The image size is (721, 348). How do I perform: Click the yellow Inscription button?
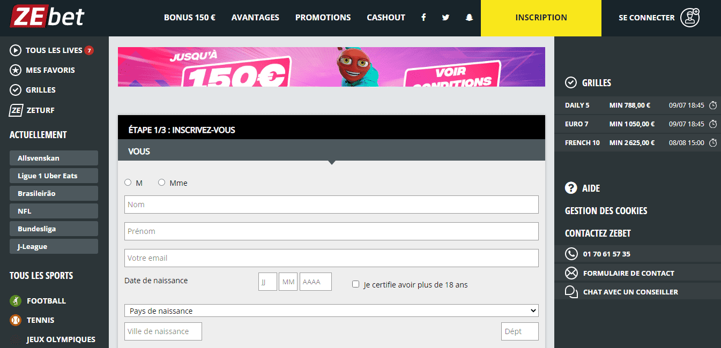(541, 18)
